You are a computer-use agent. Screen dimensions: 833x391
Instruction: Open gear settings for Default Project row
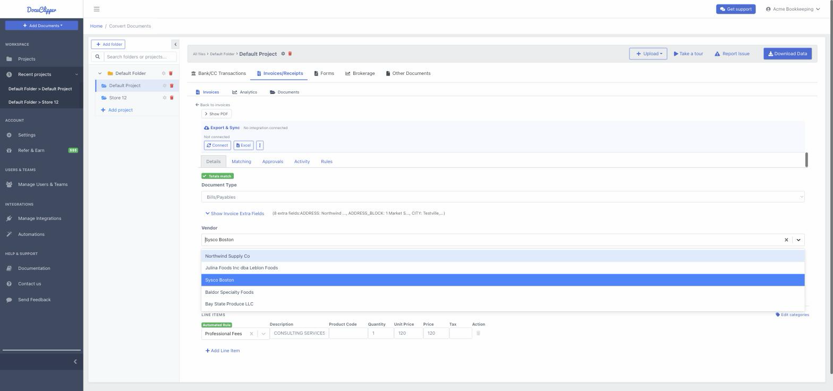click(x=165, y=86)
